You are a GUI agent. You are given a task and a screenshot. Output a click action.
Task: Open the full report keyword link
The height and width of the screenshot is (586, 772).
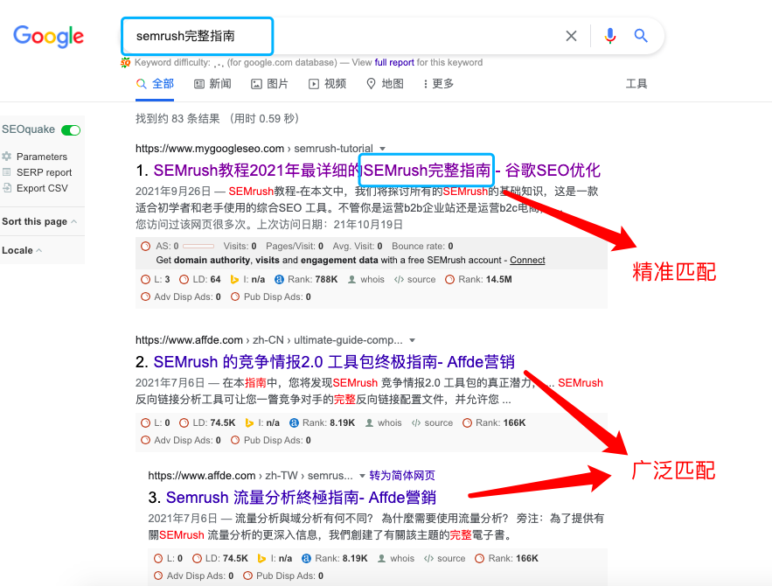pos(394,63)
